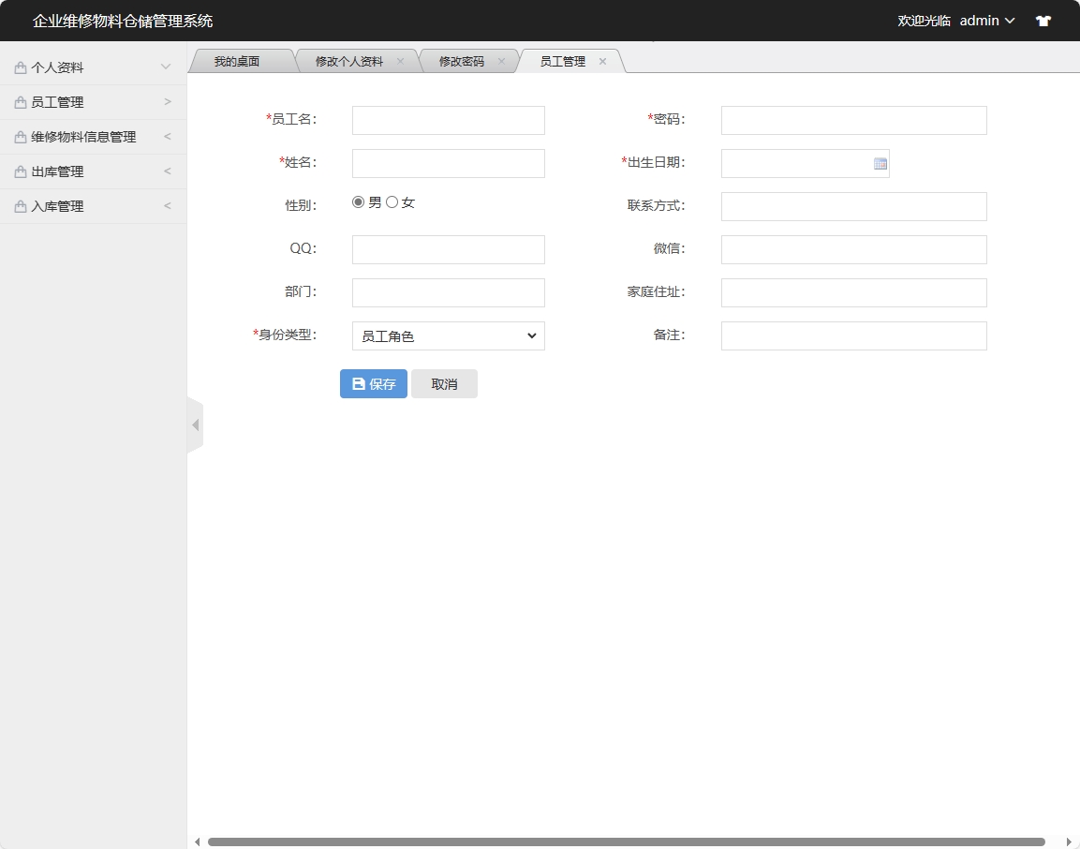Click the 取消 cancel button
This screenshot has height=849, width=1080.
click(444, 383)
